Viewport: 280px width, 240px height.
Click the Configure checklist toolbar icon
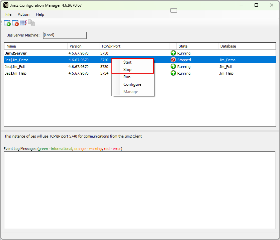(x=23, y=23)
